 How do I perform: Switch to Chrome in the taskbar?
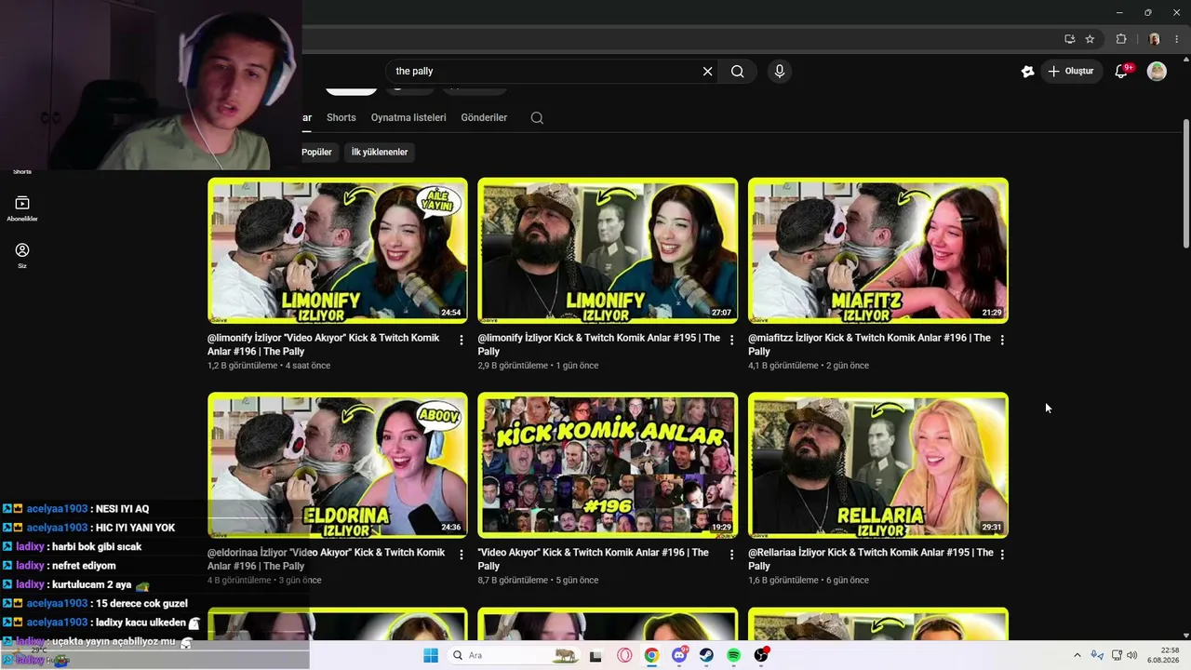pyautogui.click(x=651, y=655)
